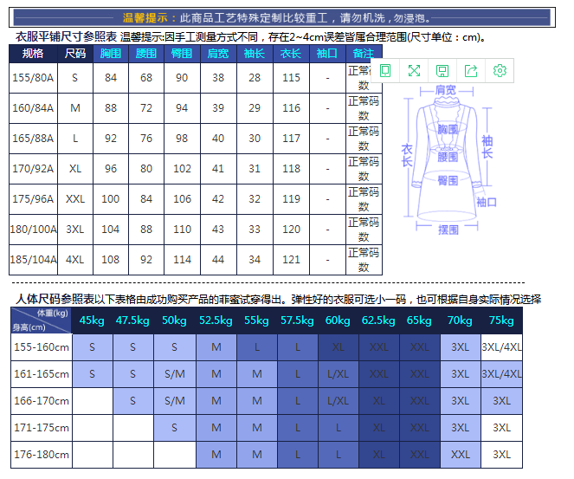Click the share export arrow icon
The height and width of the screenshot is (479, 574).
coord(471,71)
